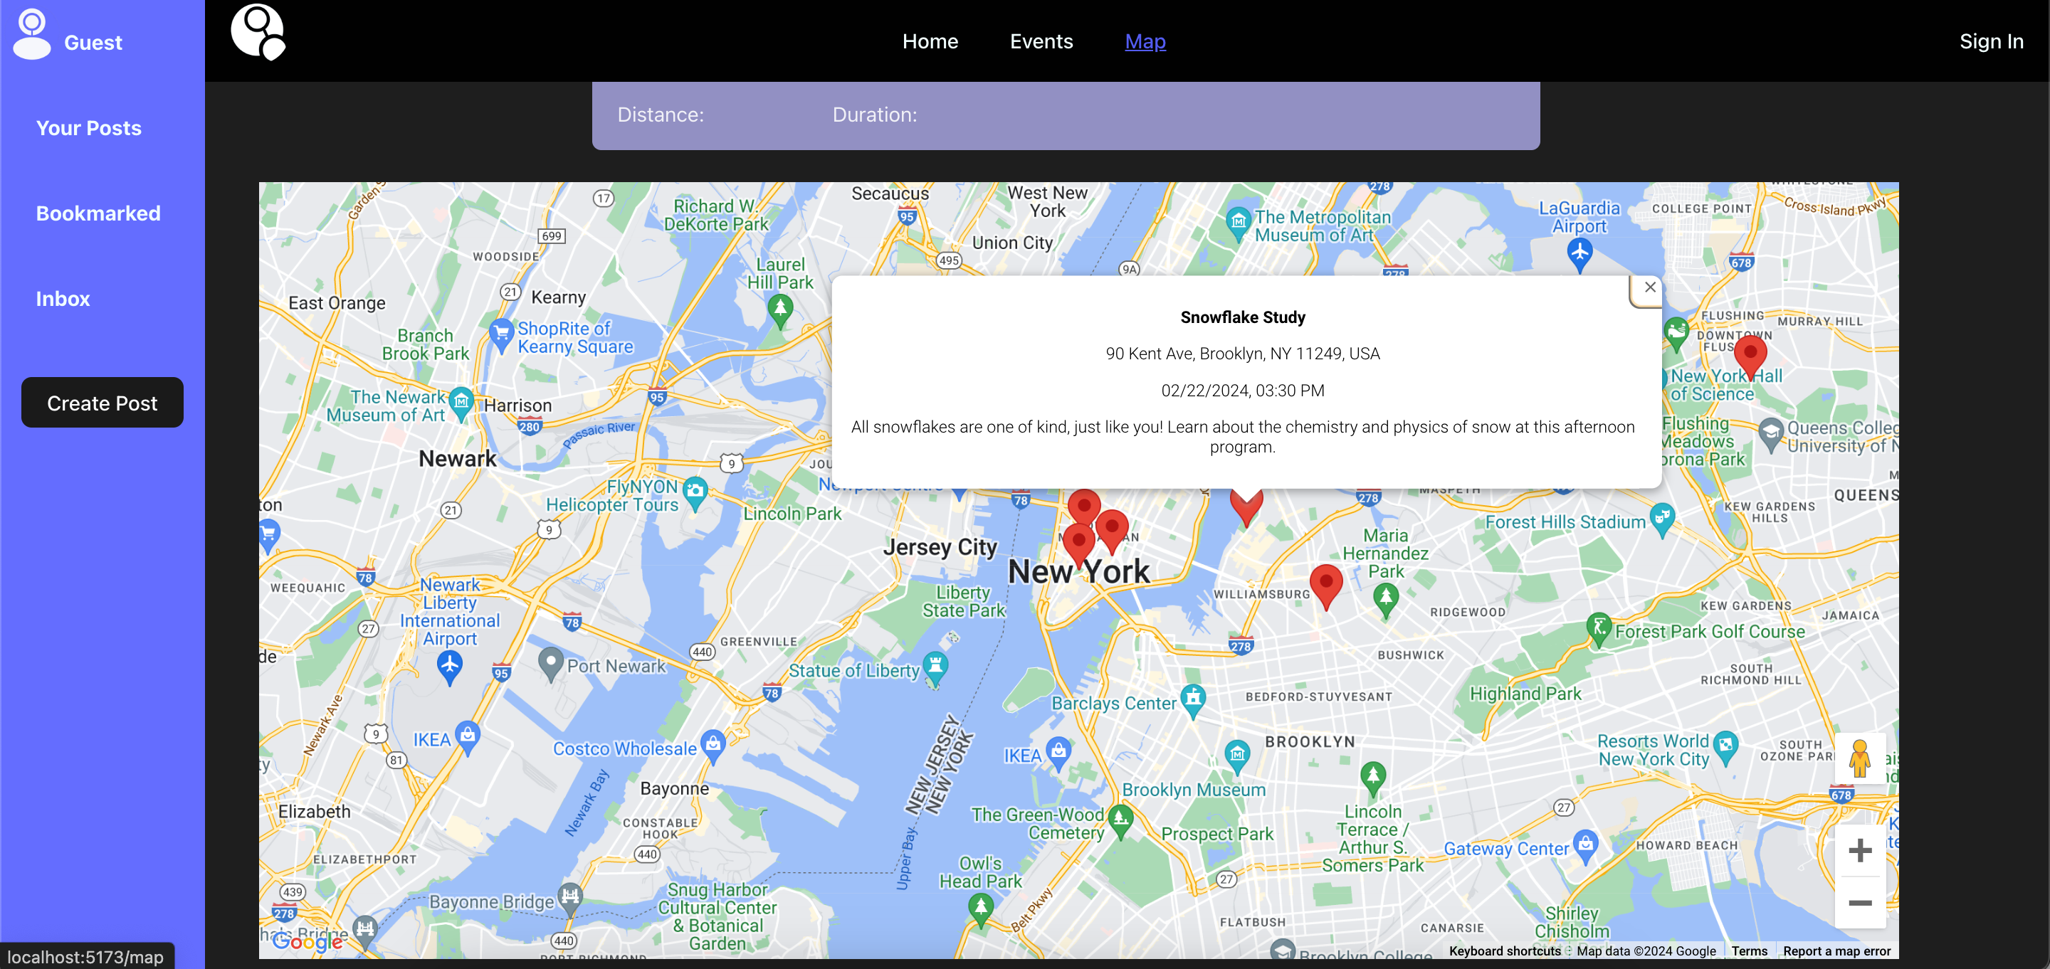Click Keyboard shortcuts on the map

point(1504,951)
